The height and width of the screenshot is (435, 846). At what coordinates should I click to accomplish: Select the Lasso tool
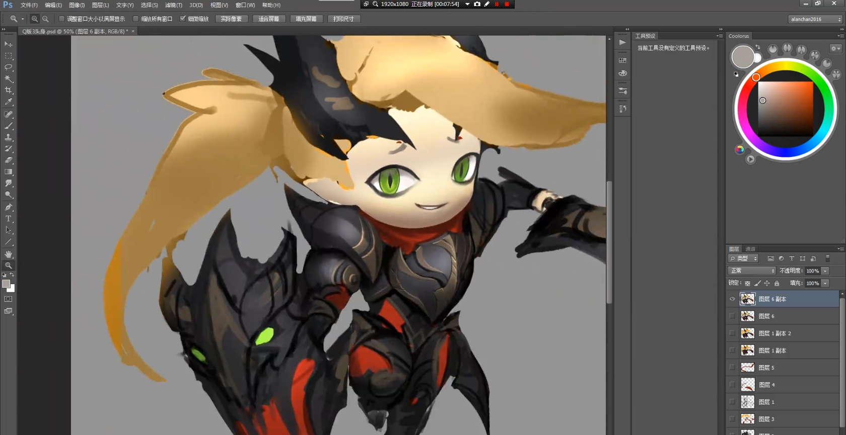coord(9,67)
